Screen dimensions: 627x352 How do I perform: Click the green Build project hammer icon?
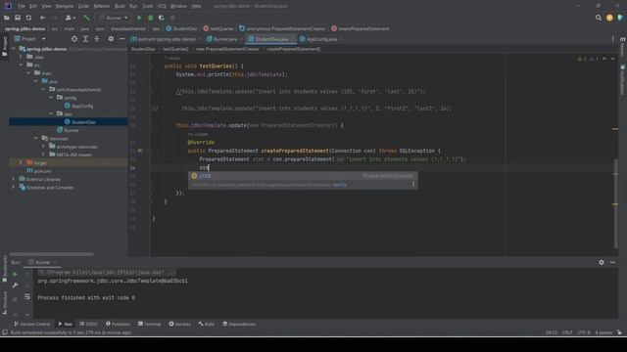[x=86, y=18]
